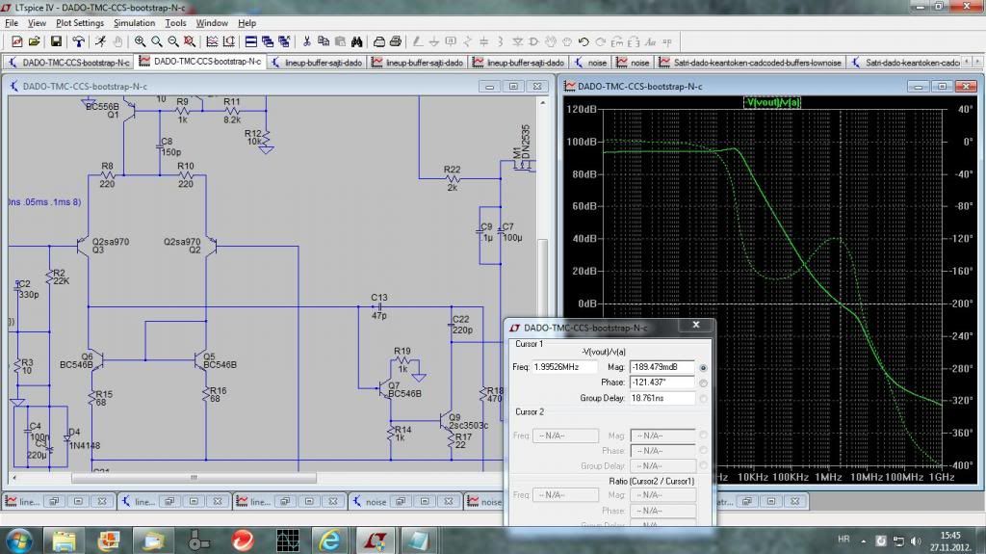Click the Cut scissors icon
Image resolution: width=986 pixels, height=554 pixels.
coord(307,41)
